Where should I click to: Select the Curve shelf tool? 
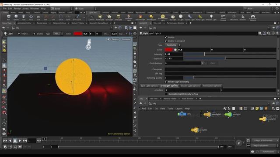(68, 17)
